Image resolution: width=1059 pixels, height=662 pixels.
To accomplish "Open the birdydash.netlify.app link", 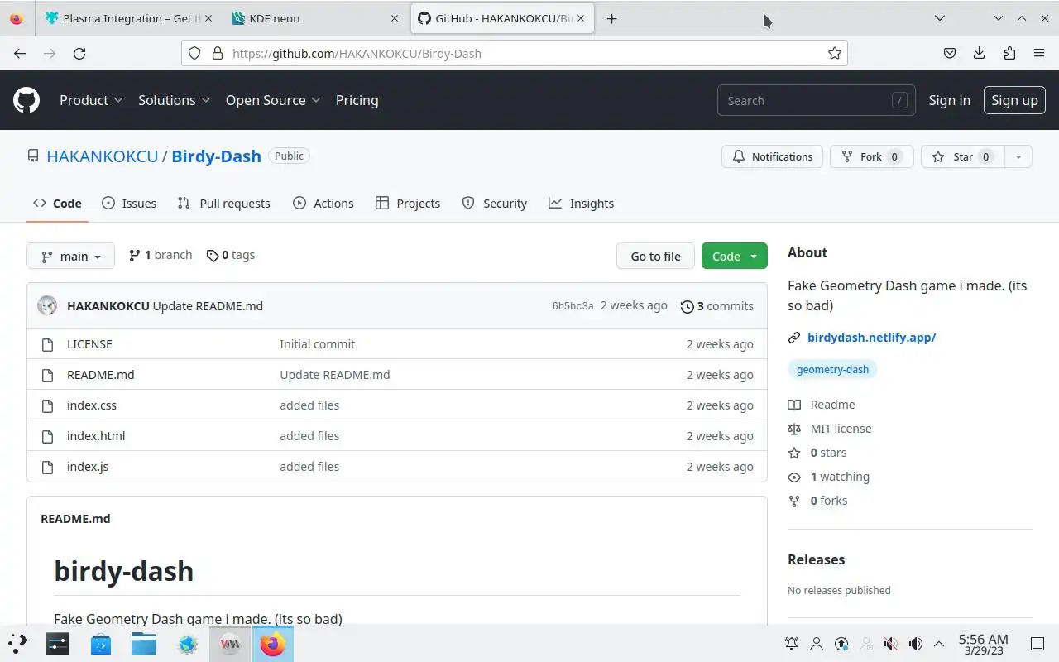I will tap(871, 338).
